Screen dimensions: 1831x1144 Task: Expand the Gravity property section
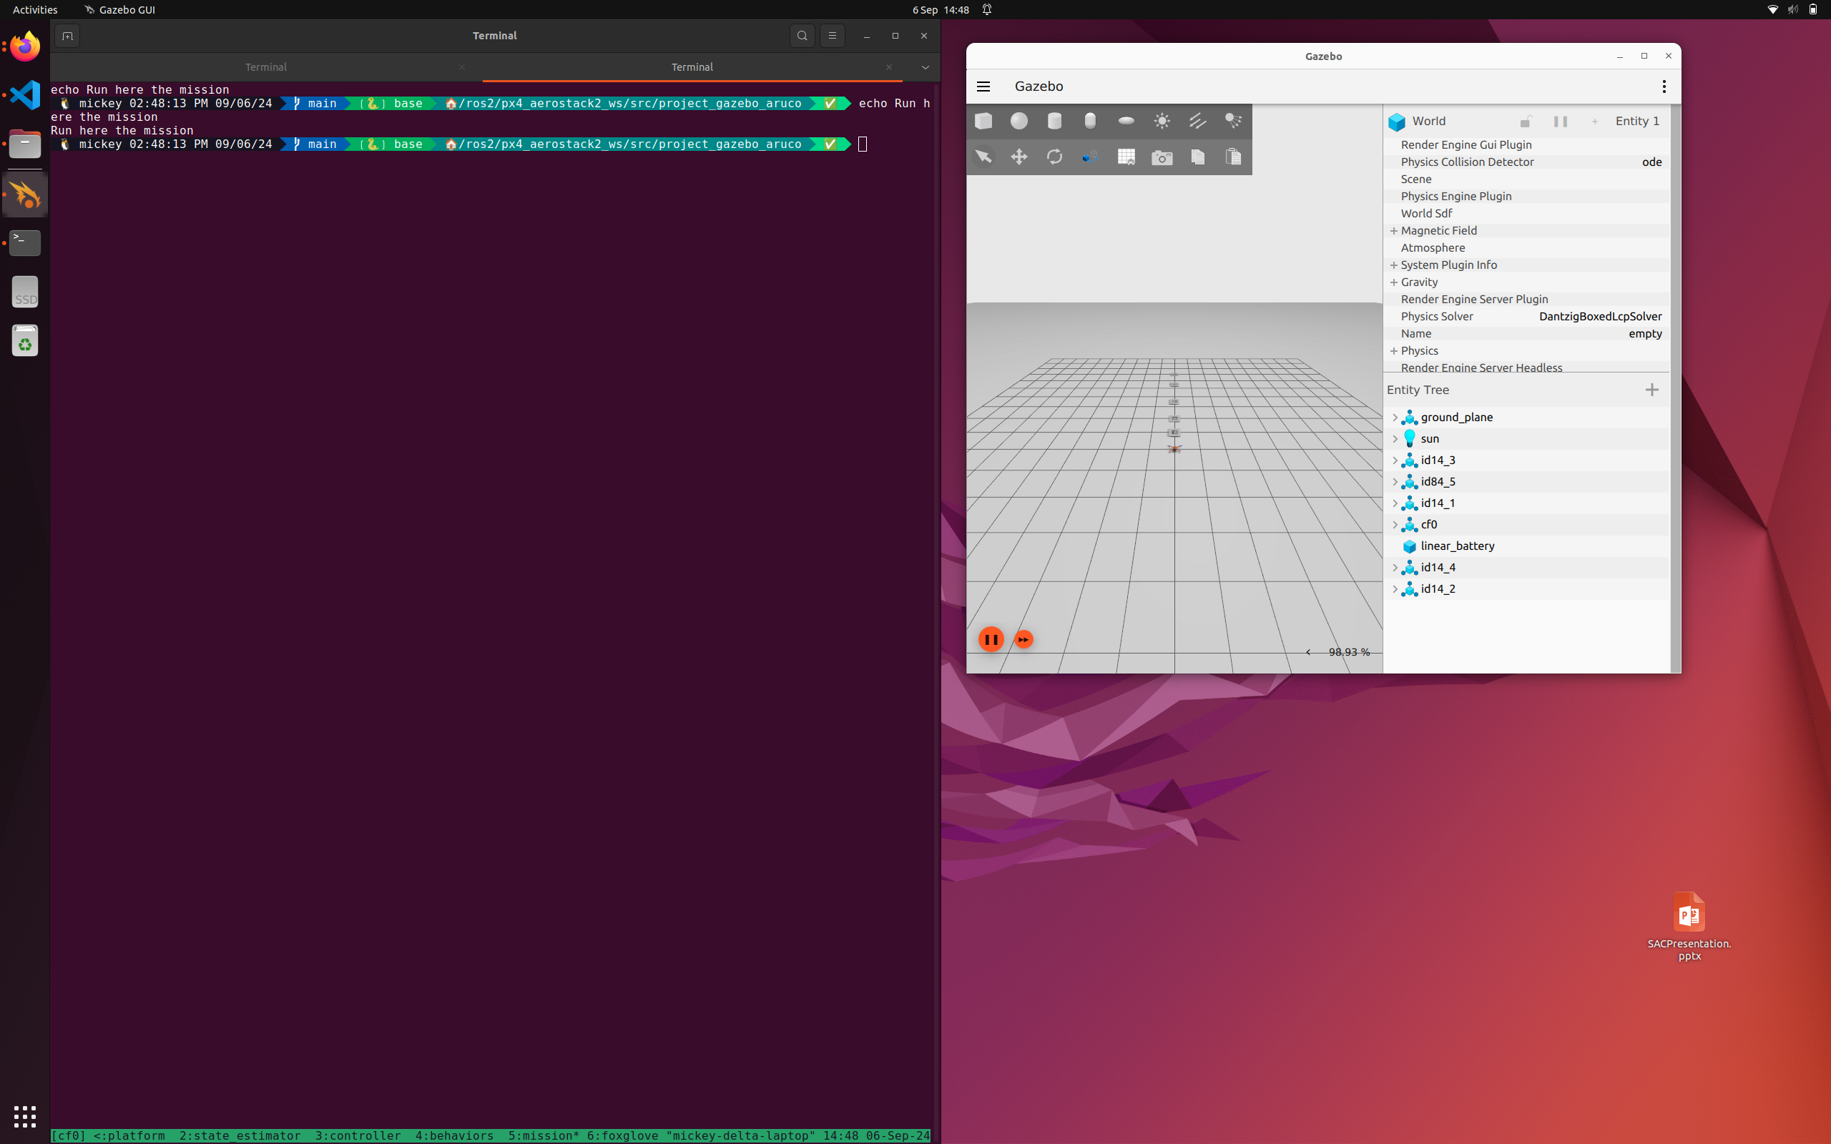[x=1395, y=282]
